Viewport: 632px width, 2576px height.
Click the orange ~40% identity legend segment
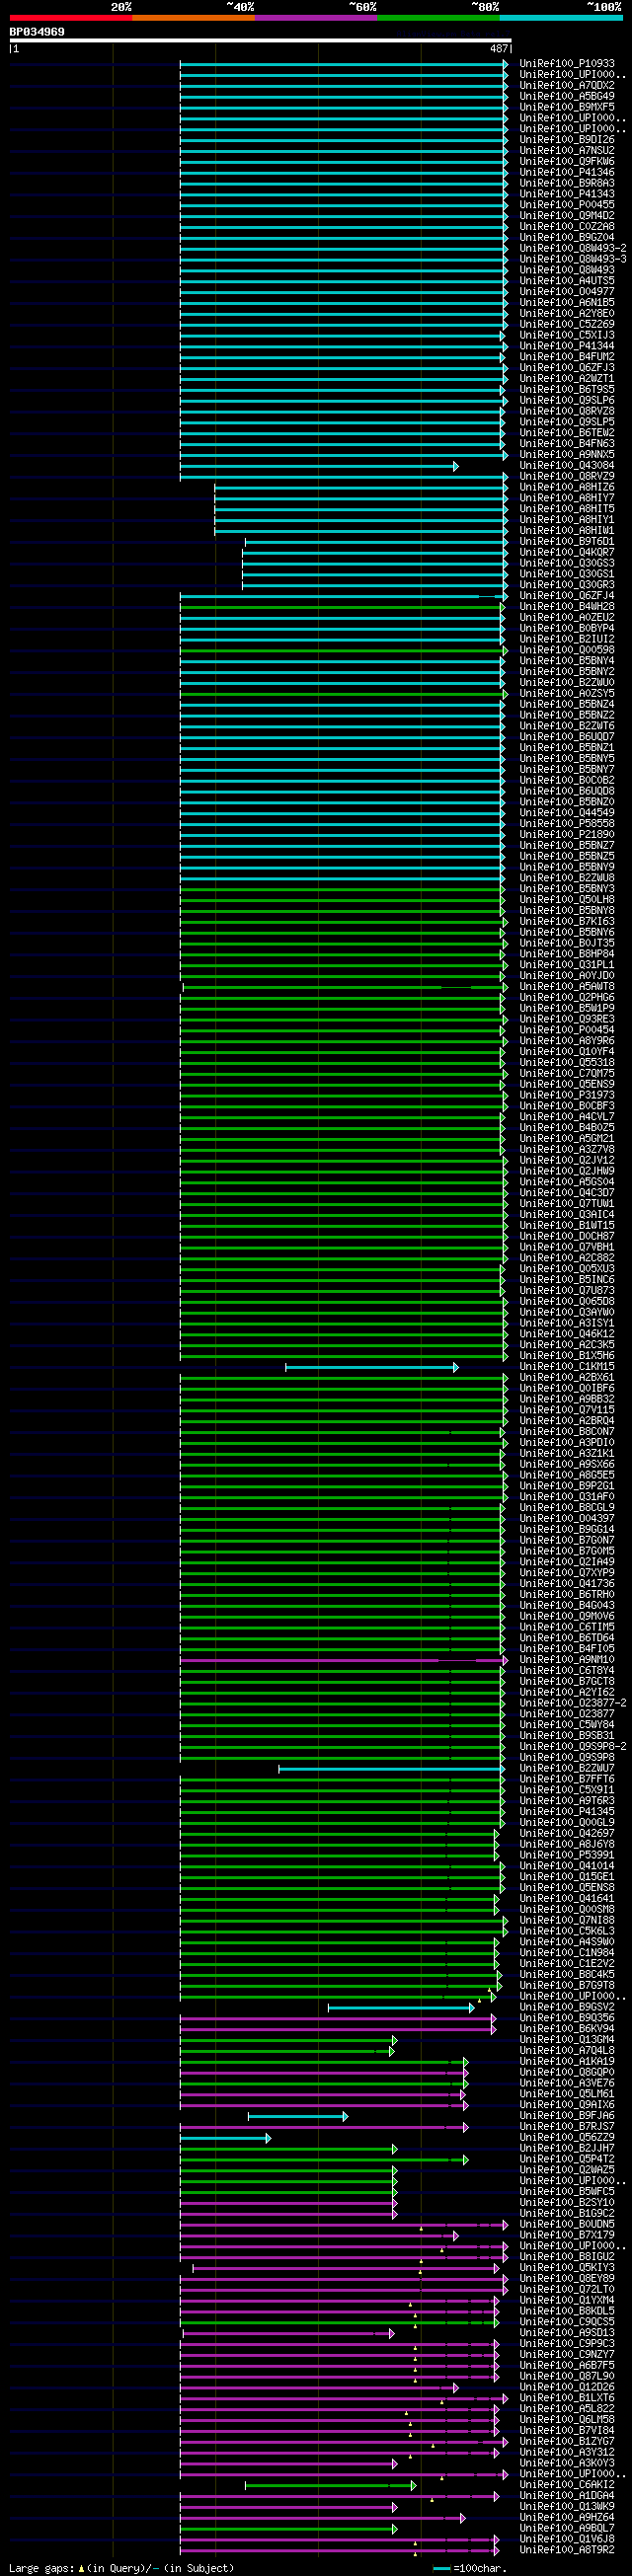[x=193, y=17]
